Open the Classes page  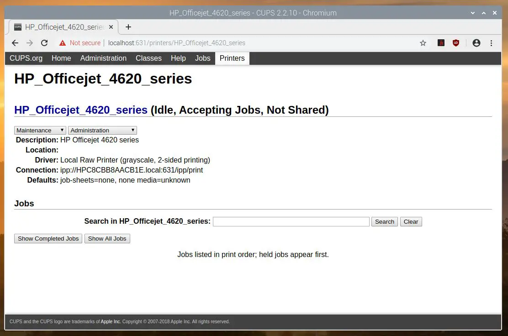point(149,58)
